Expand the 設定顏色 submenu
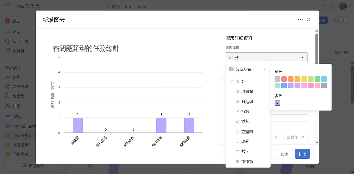This screenshot has height=174, width=354. (248, 69)
